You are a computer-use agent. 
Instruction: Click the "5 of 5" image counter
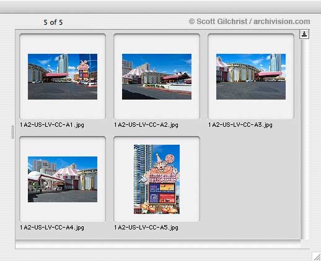point(53,22)
